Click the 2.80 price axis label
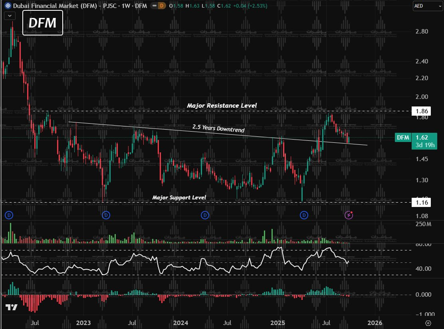This screenshot has width=444, height=329. [422, 32]
